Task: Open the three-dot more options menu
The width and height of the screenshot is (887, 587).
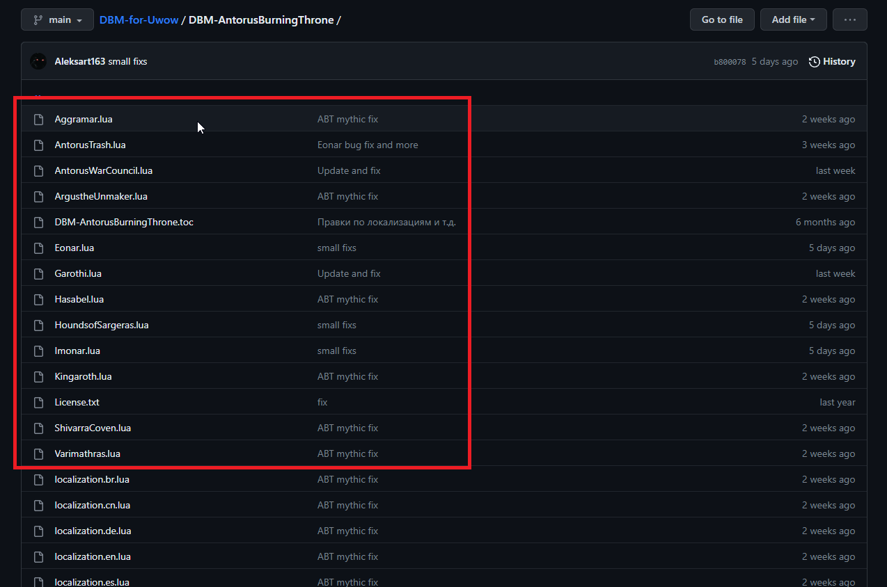Action: coord(849,20)
